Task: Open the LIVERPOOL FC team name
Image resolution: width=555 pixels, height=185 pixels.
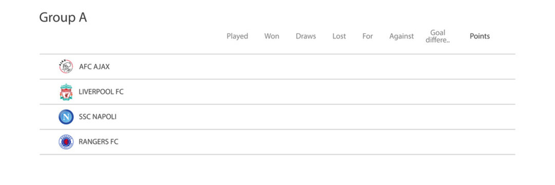Action: (101, 92)
